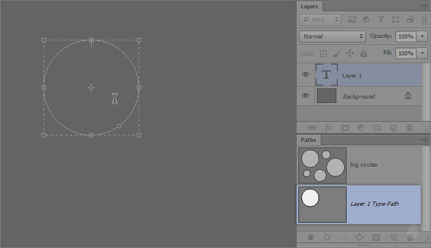Delete layer using the Layers trash icon
Viewport: 431px width, 248px height.
[x=409, y=128]
